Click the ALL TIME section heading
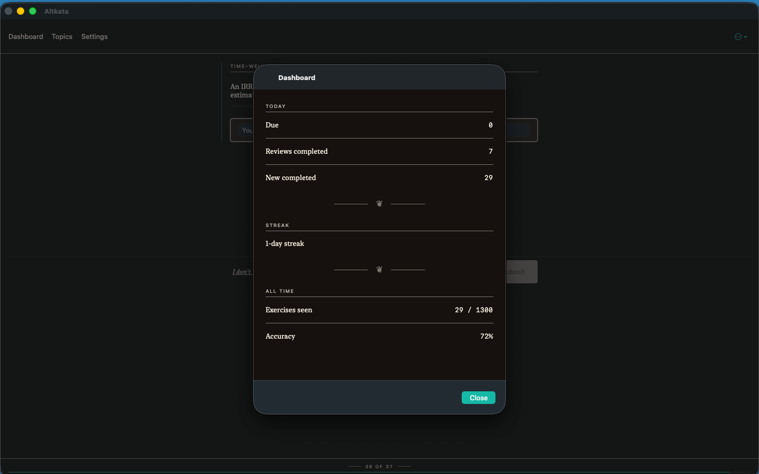The image size is (759, 474). tap(280, 291)
